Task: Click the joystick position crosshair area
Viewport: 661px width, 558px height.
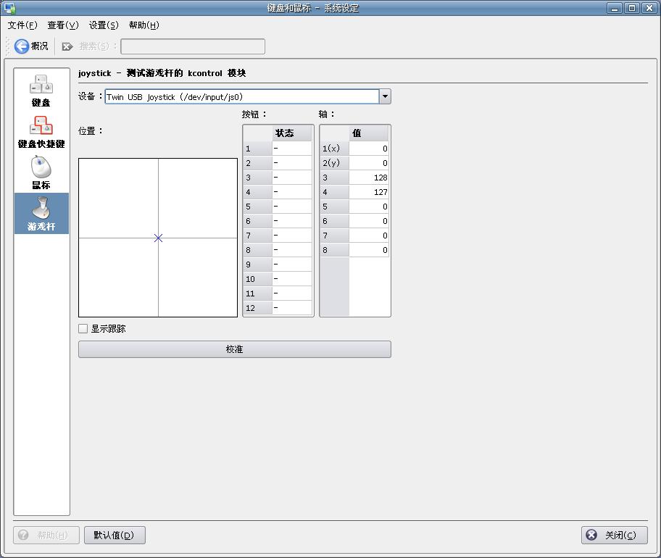Action: click(x=158, y=238)
